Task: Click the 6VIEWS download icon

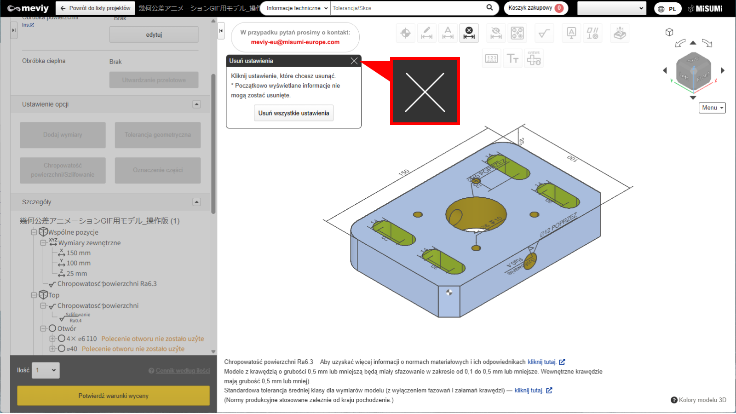Action: (534, 58)
